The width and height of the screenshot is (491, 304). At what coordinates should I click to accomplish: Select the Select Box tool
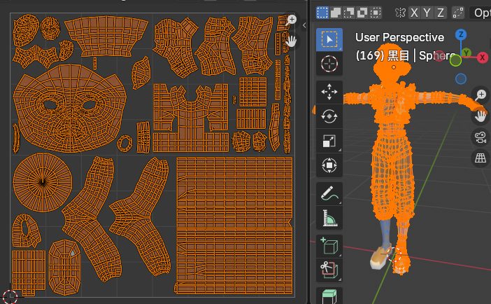click(329, 40)
